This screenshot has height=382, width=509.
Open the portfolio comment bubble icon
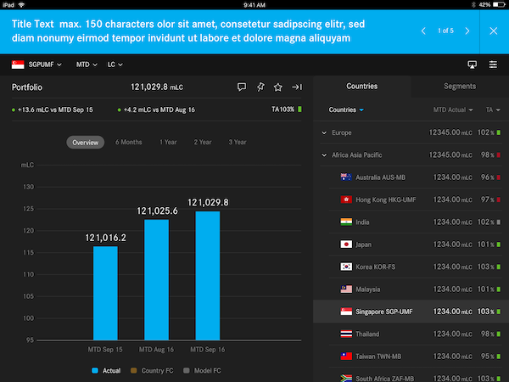pyautogui.click(x=242, y=87)
